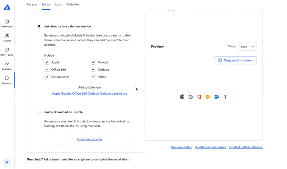Click the Office 365 calendar link
Viewport: 287px width, 169px height.
click(79, 94)
